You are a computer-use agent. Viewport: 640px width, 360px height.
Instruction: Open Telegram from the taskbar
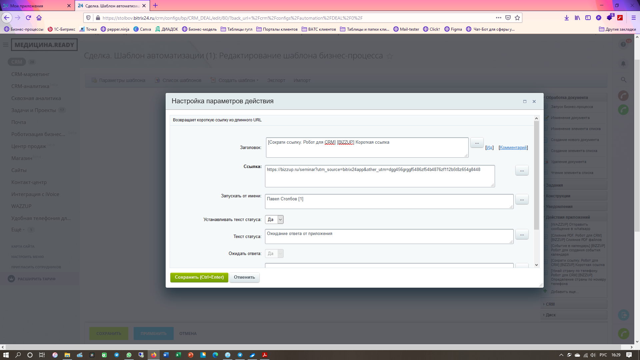tap(117, 355)
